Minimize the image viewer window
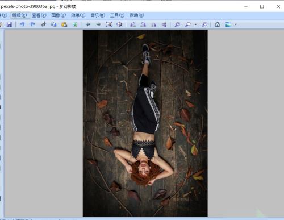This screenshot has width=284, height=220. click(x=246, y=6)
